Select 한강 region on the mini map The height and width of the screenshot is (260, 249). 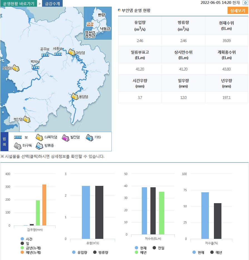click(101, 15)
